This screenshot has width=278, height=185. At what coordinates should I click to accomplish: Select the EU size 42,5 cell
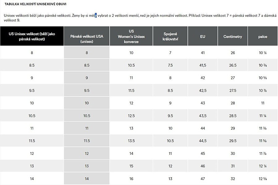(x=203, y=90)
